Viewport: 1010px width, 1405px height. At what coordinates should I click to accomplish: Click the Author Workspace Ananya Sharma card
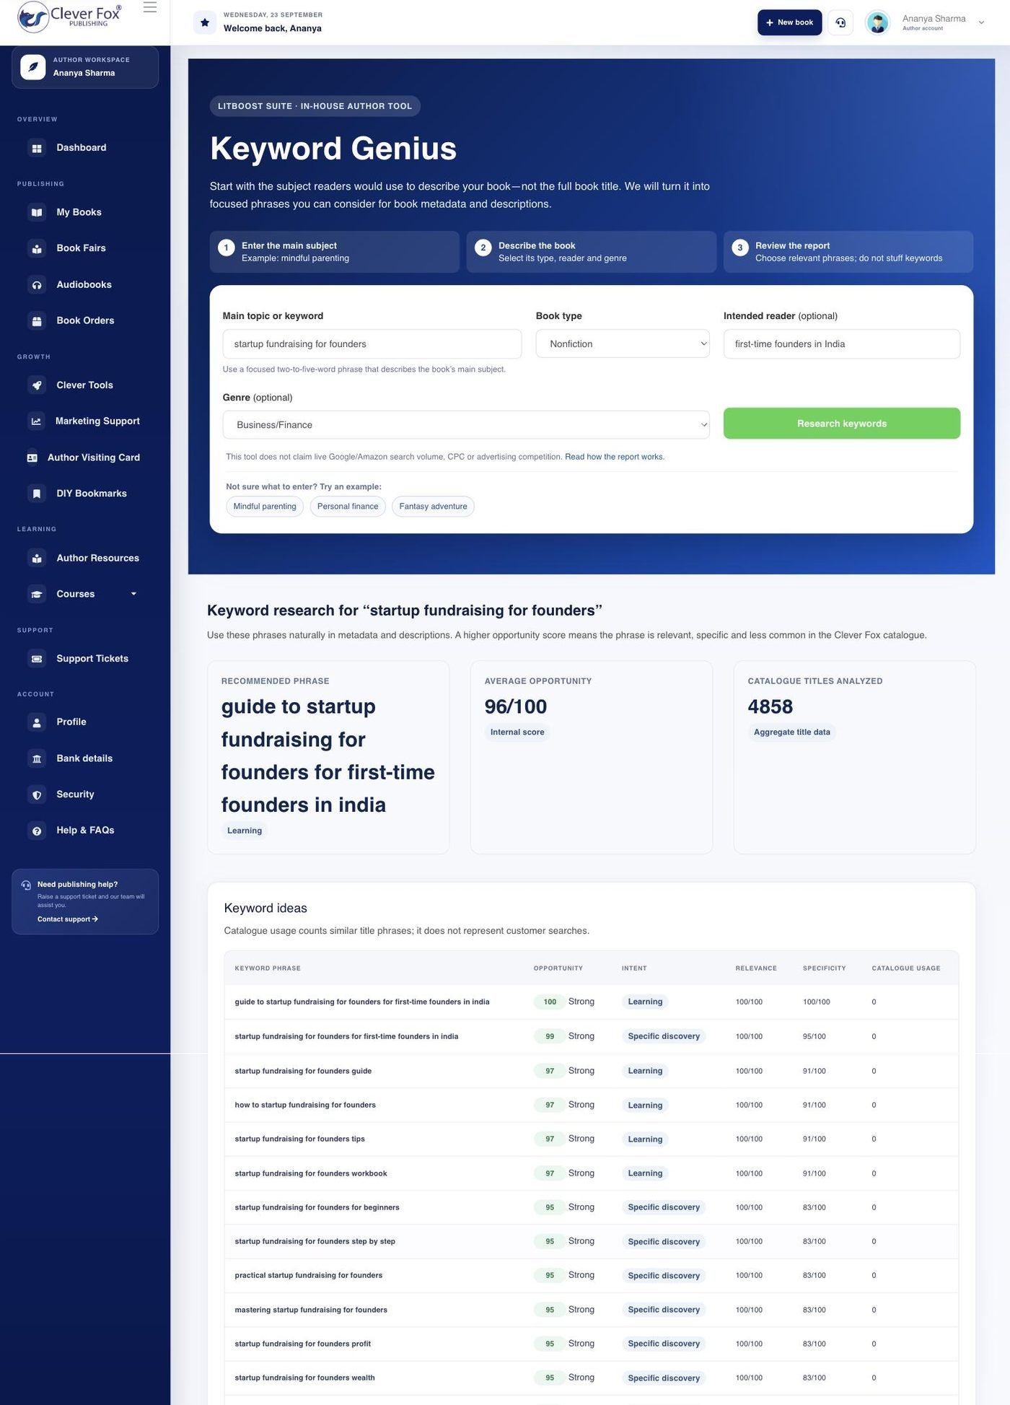click(85, 67)
